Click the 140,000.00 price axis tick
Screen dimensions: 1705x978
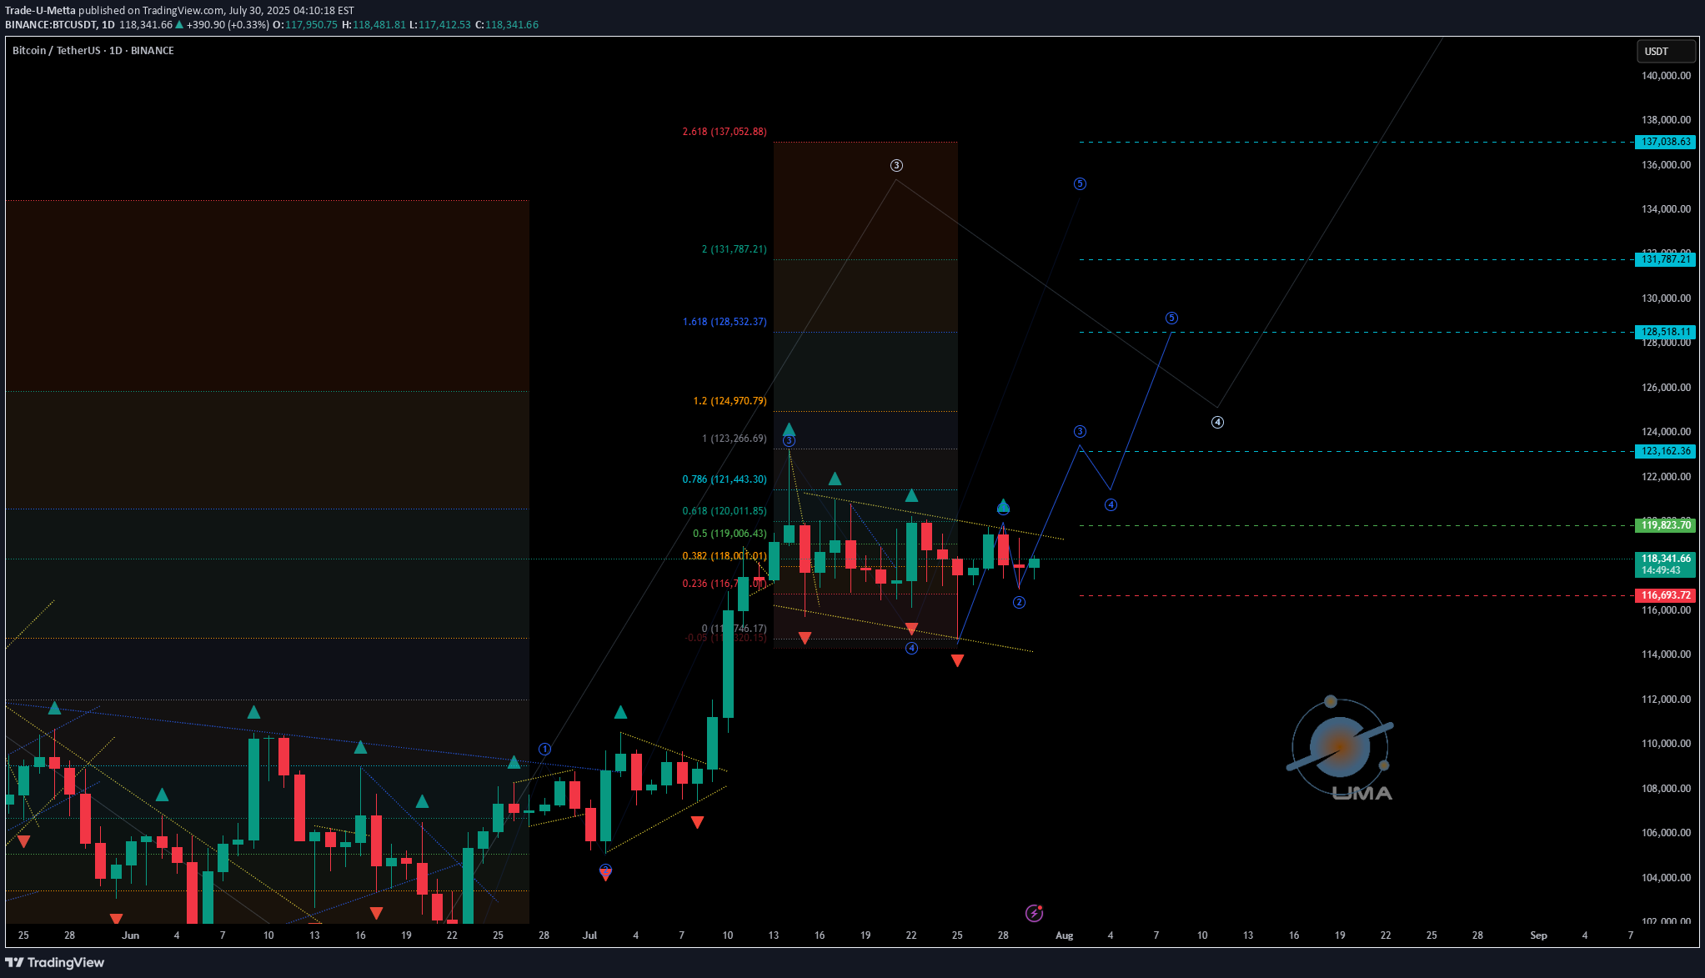(x=1666, y=76)
